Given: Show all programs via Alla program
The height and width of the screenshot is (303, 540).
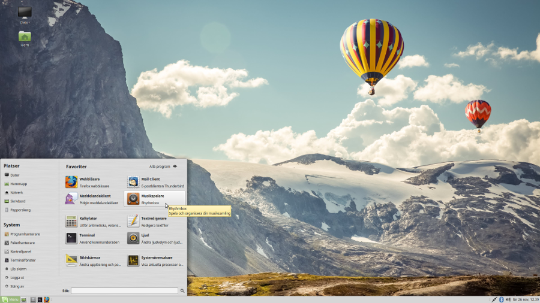Looking at the screenshot, I should 163,166.
